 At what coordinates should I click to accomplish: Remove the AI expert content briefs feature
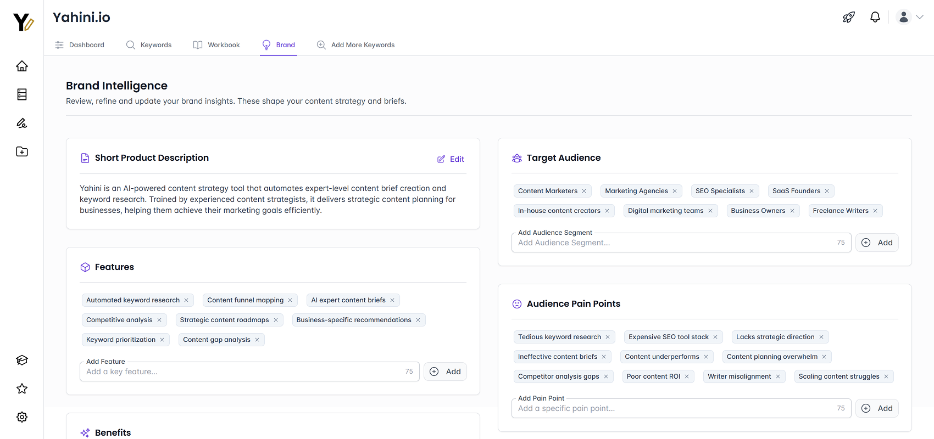[x=392, y=300]
